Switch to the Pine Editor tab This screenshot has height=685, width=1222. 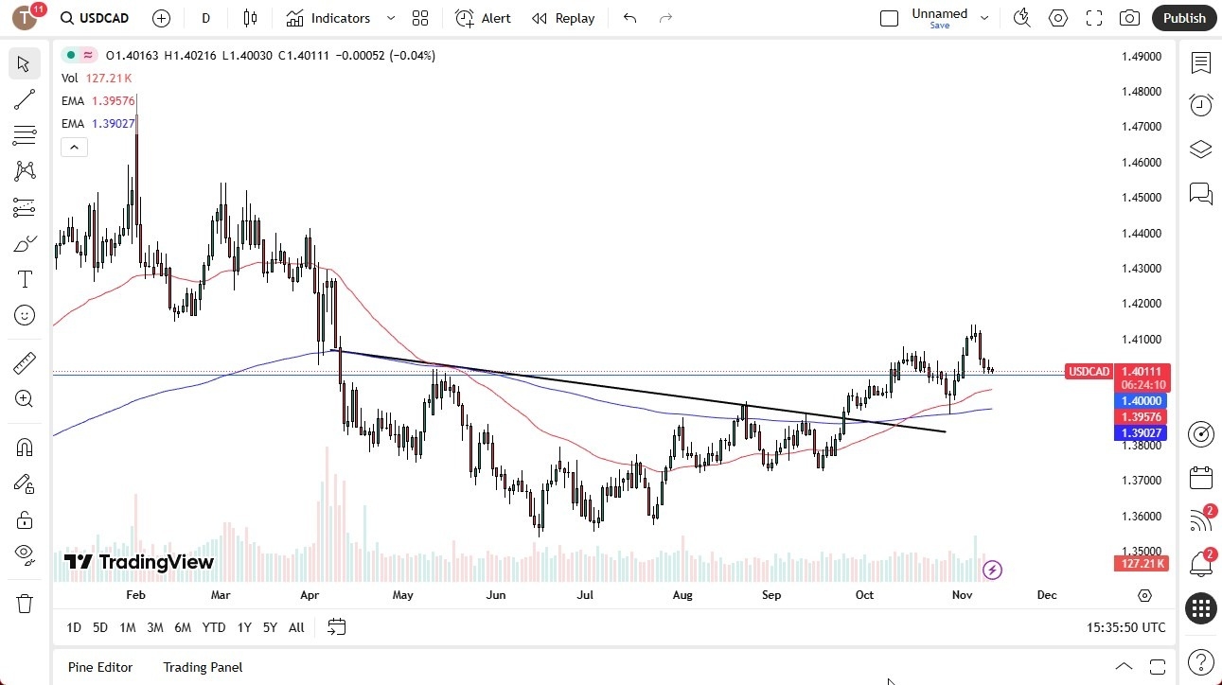point(99,667)
